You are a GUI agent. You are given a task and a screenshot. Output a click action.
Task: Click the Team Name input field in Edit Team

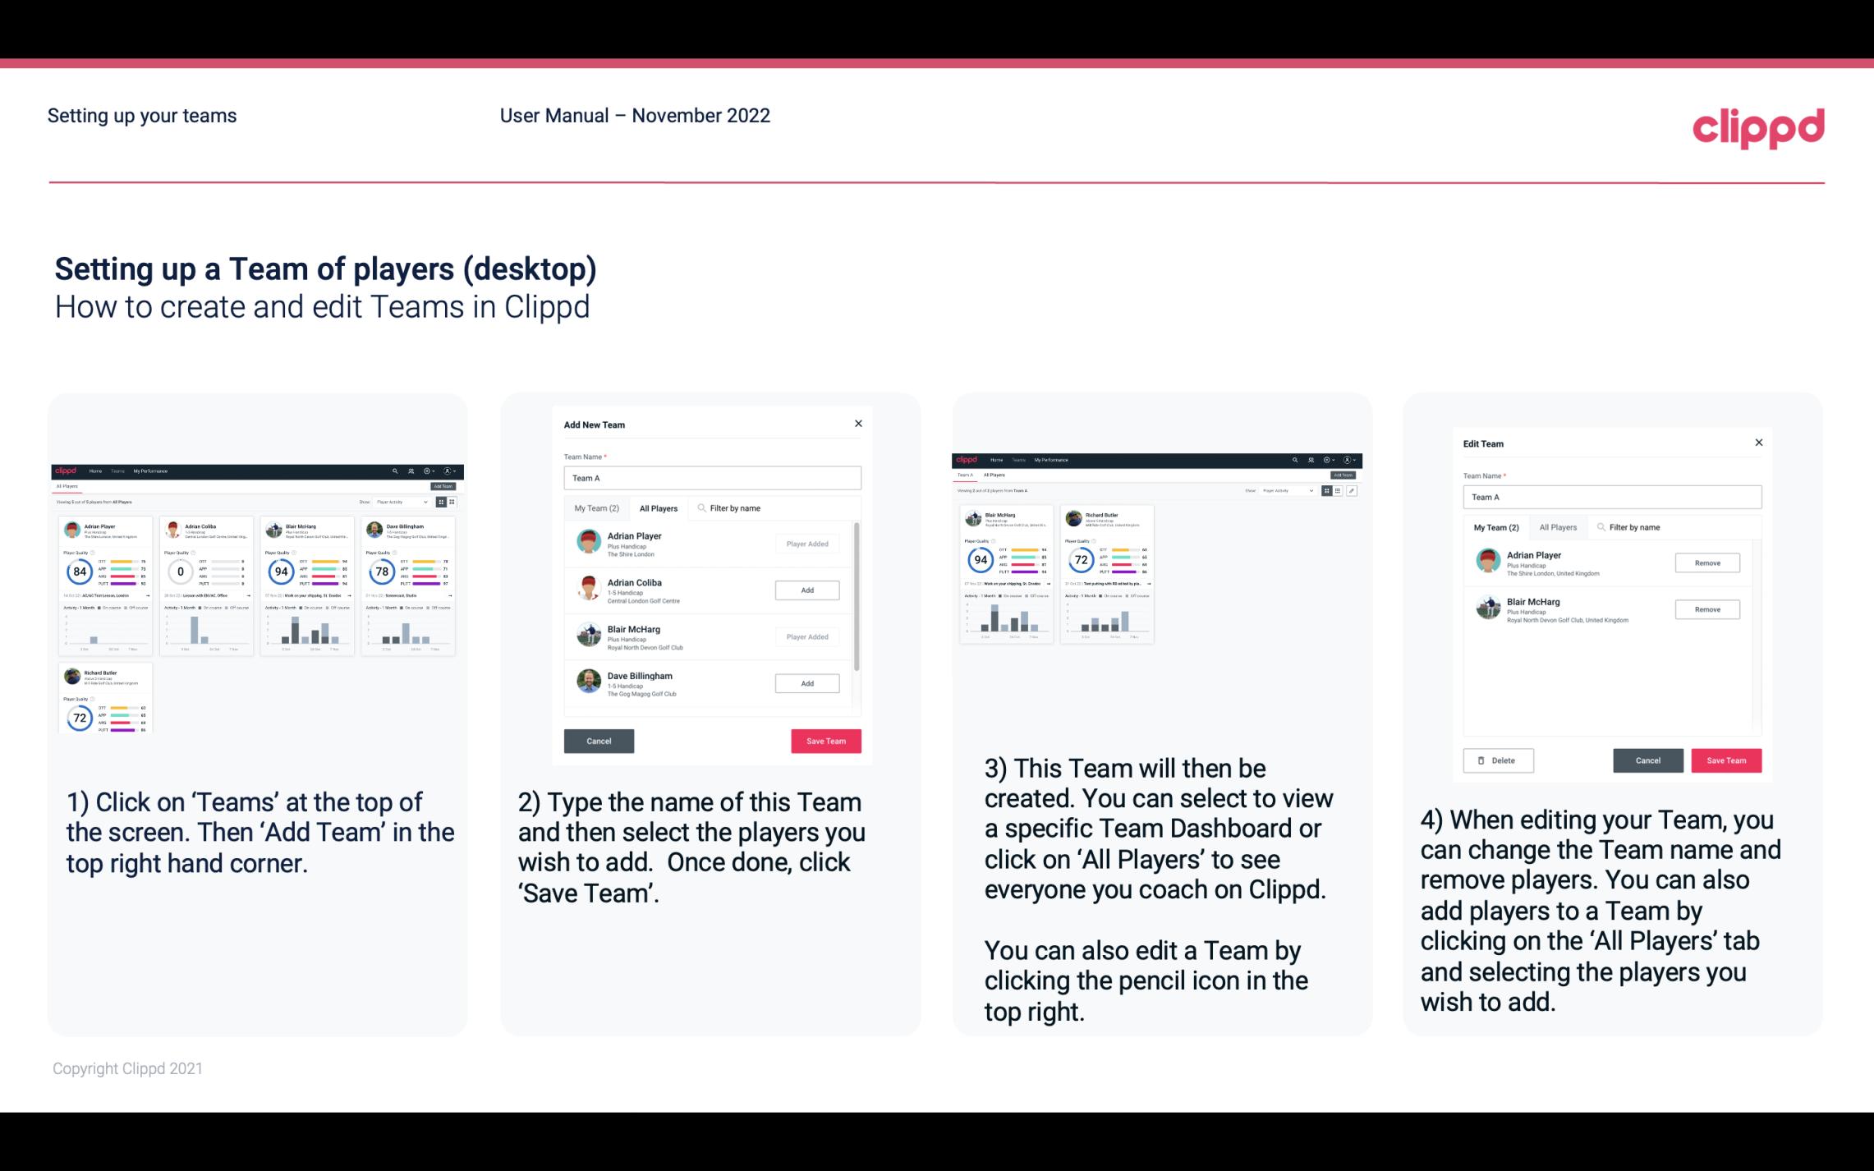[1612, 497]
